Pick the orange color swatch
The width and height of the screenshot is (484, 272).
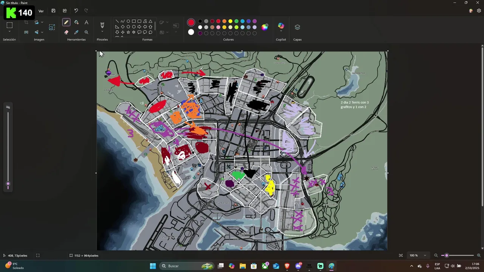tap(224, 21)
